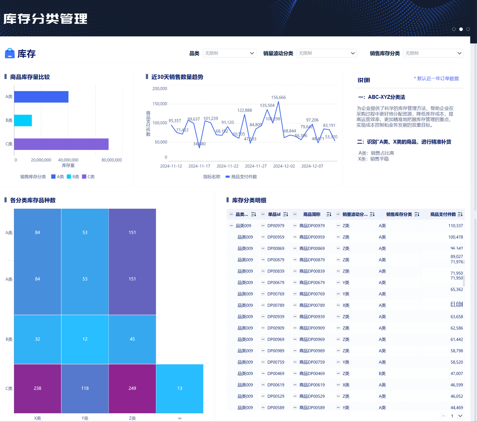The height and width of the screenshot is (422, 477).
Task: Select the C类 Z类 heatmap cell 249
Action: 132,388
